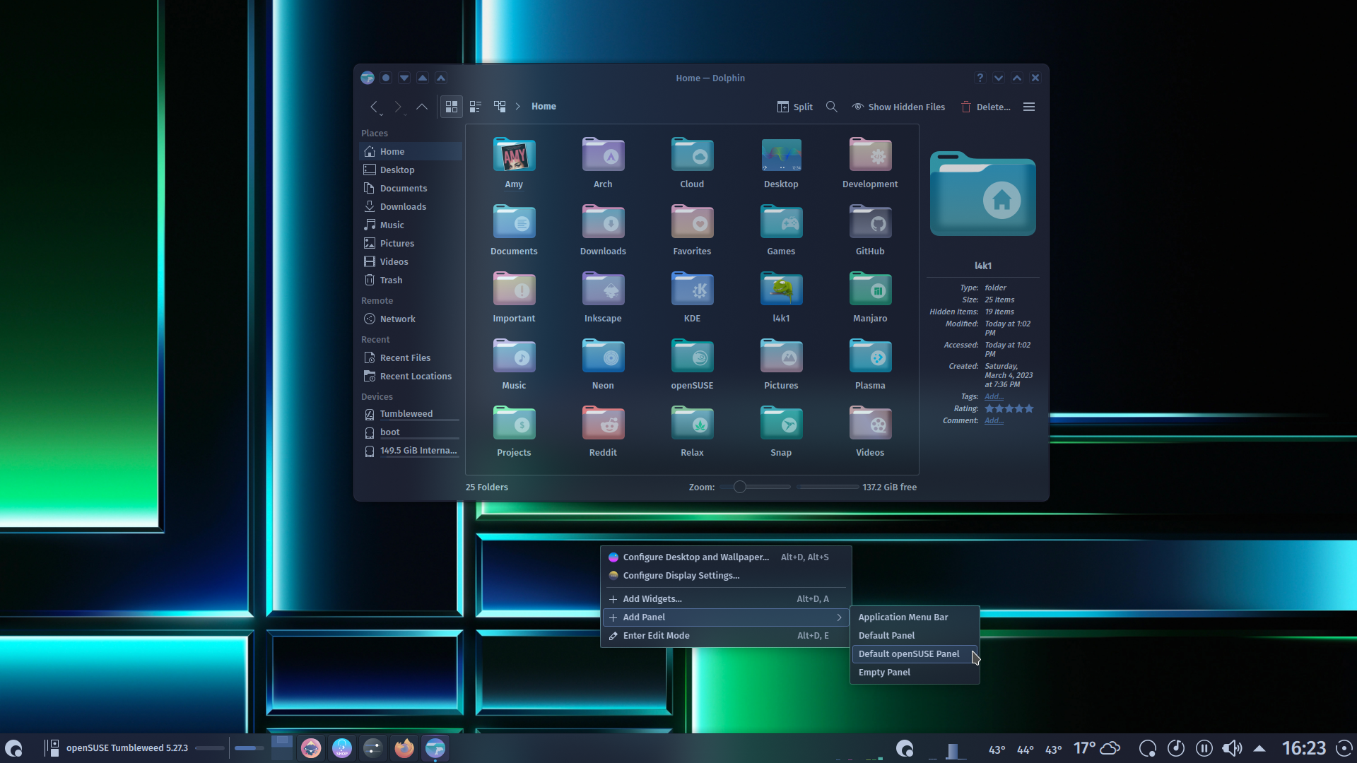This screenshot has width=1357, height=763.
Task: Open the Dolphin hamburger menu
Action: (x=1028, y=107)
